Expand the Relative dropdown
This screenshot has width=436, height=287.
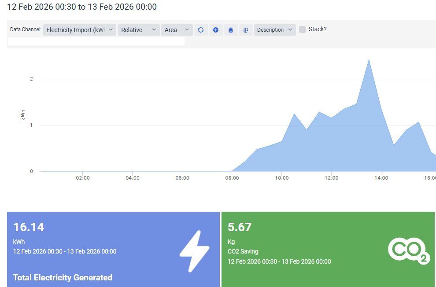138,30
